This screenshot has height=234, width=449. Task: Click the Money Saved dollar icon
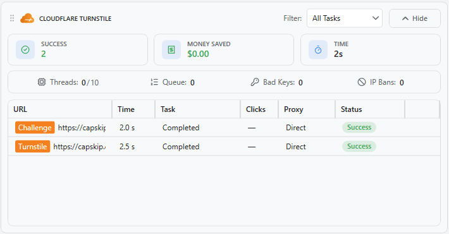(171, 50)
